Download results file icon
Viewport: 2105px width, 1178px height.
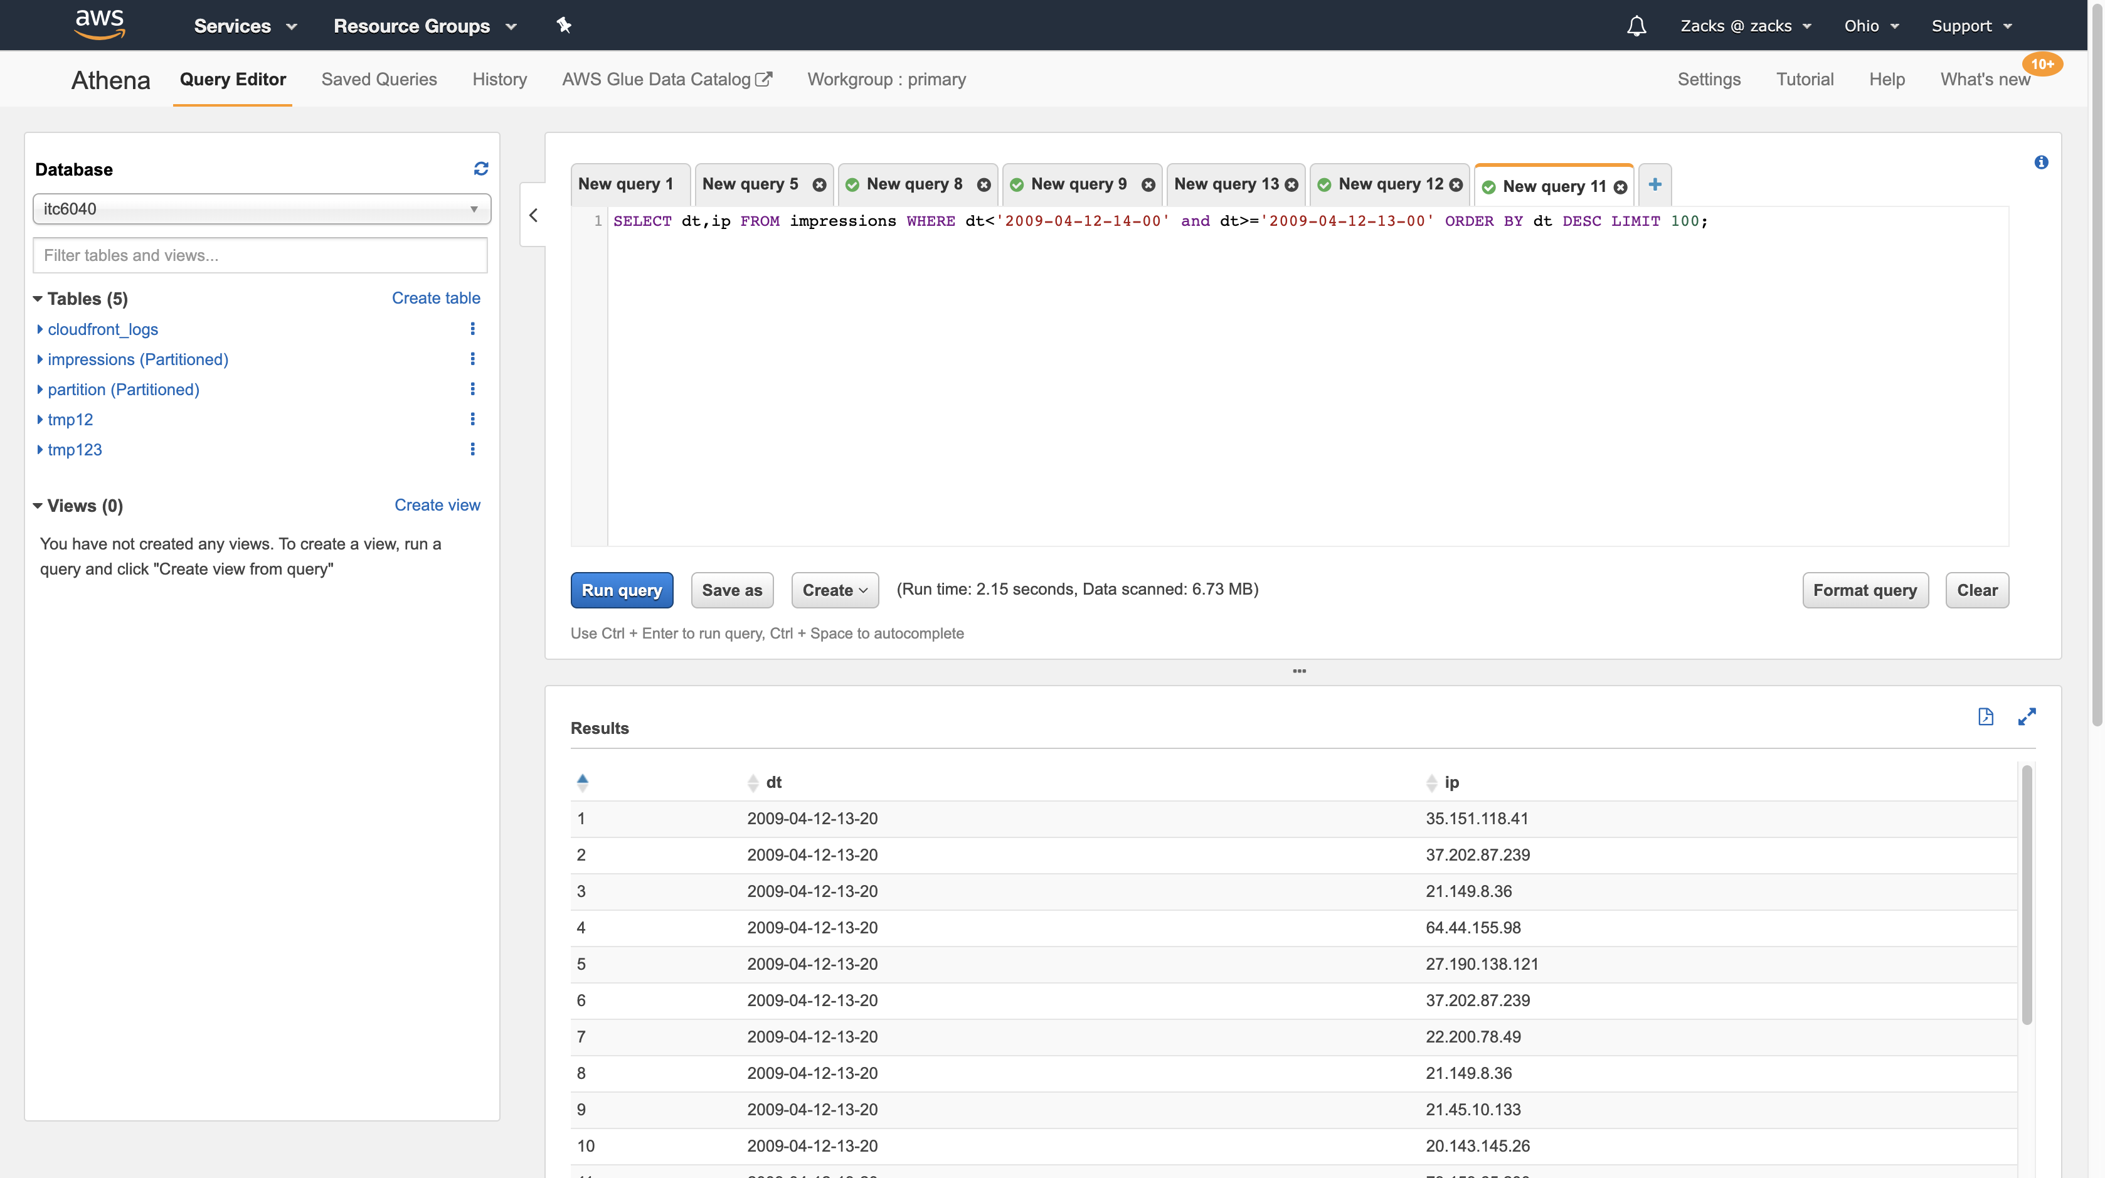pyautogui.click(x=1986, y=716)
